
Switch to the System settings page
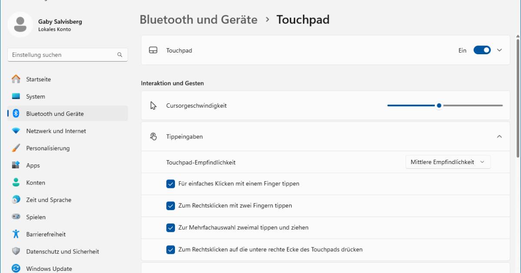tap(35, 96)
